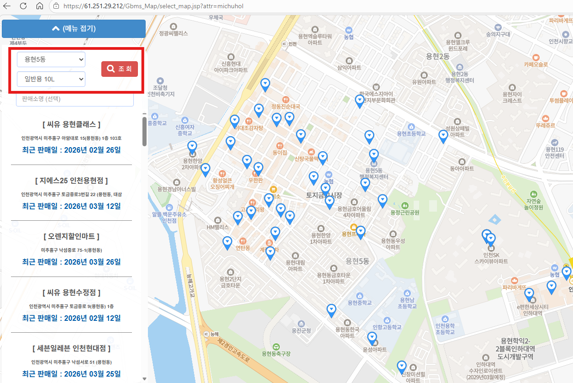Click map marker near 용현한양 2차아파트
Image resolution: width=573 pixels, height=383 pixels.
(x=193, y=147)
